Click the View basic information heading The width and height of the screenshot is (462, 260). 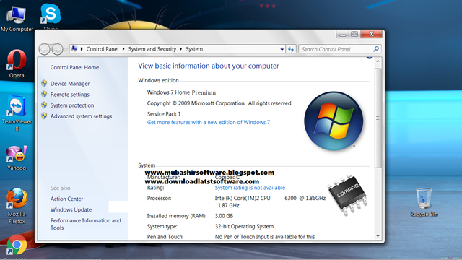(209, 66)
